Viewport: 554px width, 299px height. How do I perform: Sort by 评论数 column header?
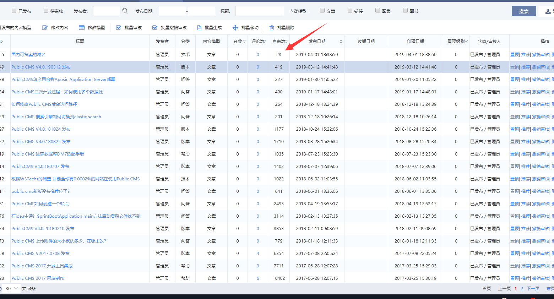pos(258,42)
